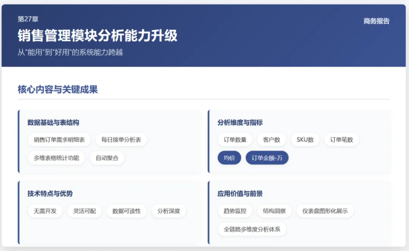The height and width of the screenshot is (251, 409).
Task: Click the subtitle 从"能用"到"好用"的系统能力跨越
Action: tap(70, 52)
